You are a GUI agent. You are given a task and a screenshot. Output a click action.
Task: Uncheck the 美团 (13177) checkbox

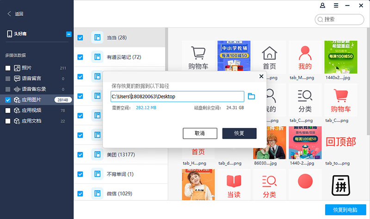(x=80, y=155)
